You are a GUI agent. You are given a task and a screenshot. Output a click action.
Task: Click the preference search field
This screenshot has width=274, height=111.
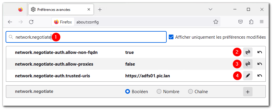[86, 37]
